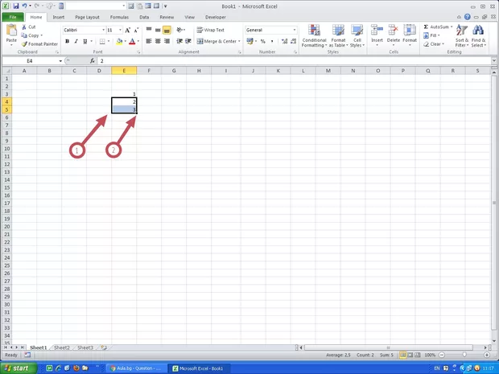The image size is (499, 374).
Task: Open Fill Color yellow bucket
Action: pos(119,41)
